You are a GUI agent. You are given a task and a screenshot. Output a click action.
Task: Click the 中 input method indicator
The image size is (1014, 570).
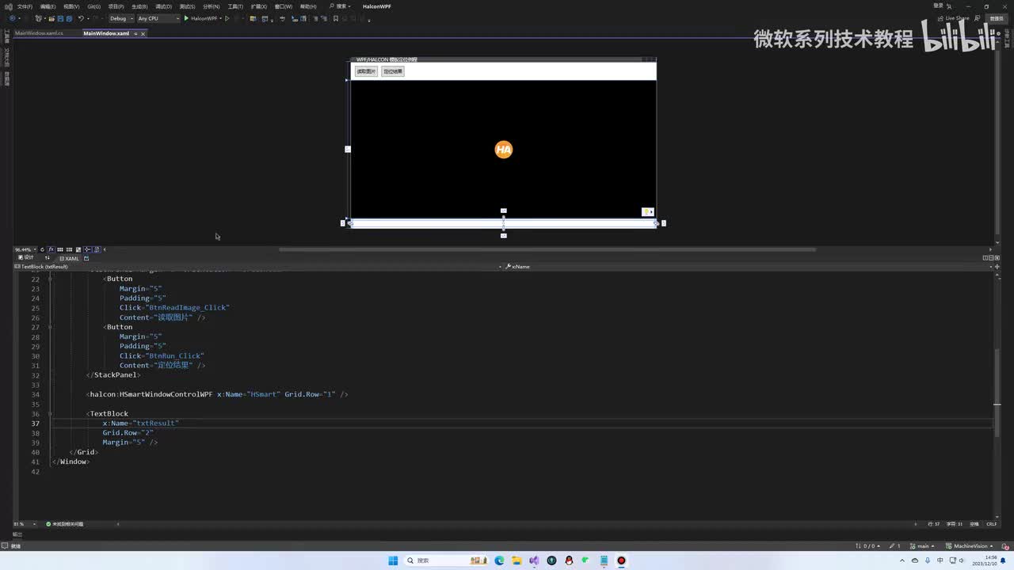coord(940,560)
